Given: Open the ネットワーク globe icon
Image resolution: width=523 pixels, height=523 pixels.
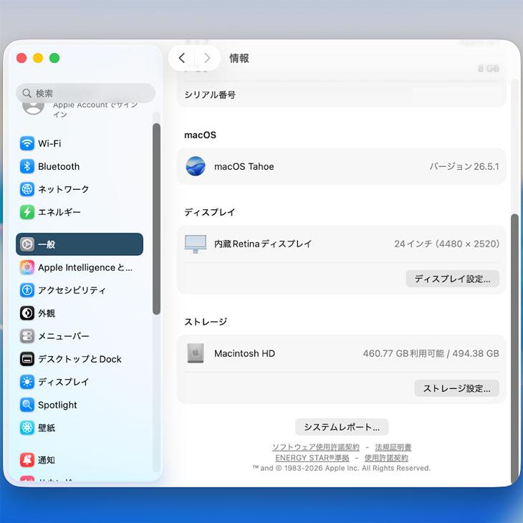Looking at the screenshot, I should pyautogui.click(x=27, y=189).
